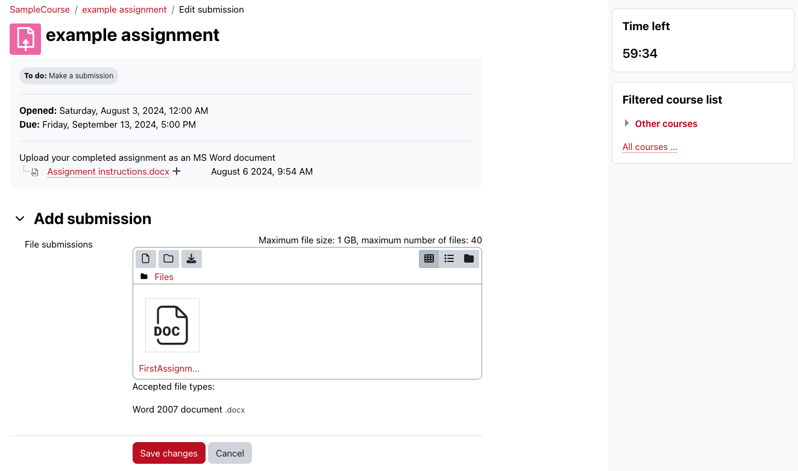Expand the Other courses list
This screenshot has width=798, height=471.
click(x=627, y=123)
